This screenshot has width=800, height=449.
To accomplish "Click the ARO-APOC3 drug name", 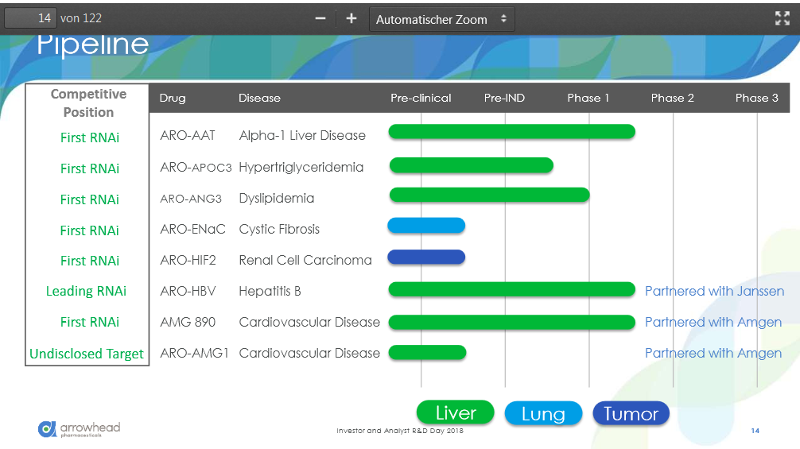I will (196, 167).
